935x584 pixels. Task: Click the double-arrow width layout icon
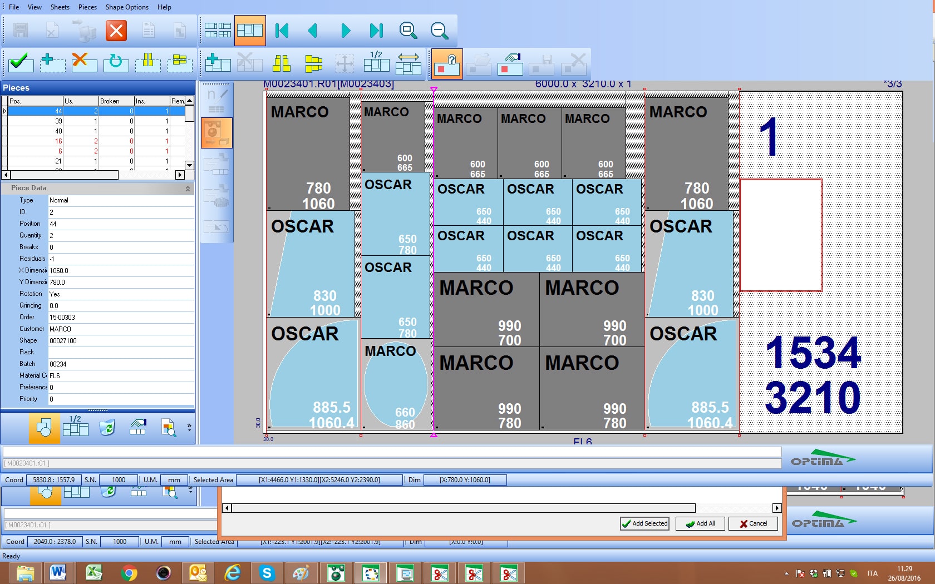click(408, 63)
